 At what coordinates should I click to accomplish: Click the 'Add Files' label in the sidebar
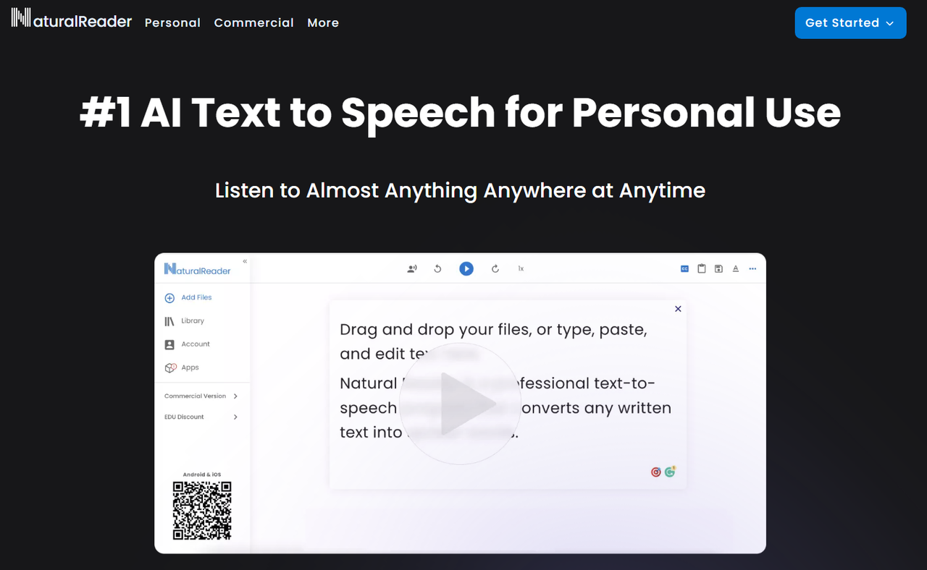tap(196, 298)
